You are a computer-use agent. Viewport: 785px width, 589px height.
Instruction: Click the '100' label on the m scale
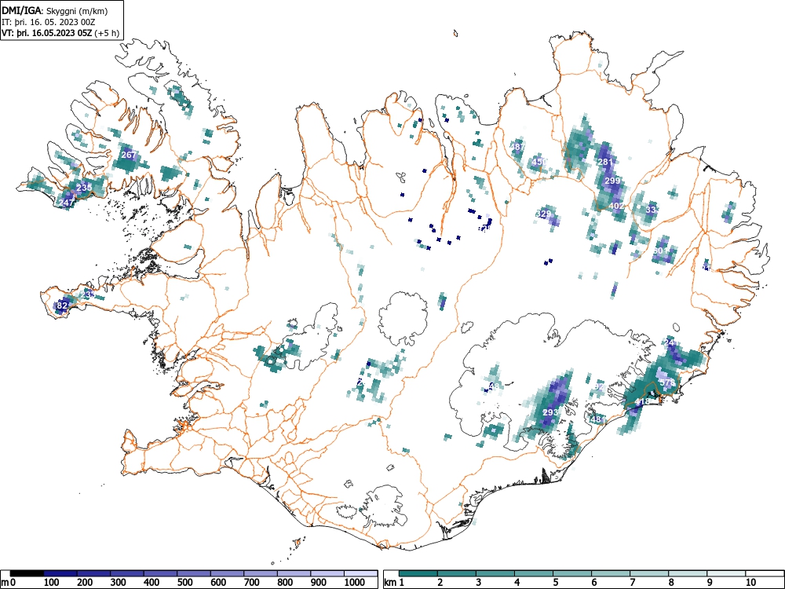(x=52, y=583)
